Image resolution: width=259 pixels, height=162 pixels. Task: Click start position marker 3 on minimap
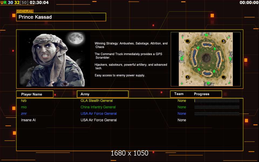(223, 41)
